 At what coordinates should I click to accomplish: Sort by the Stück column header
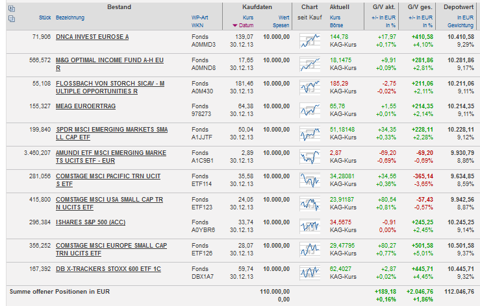click(x=45, y=18)
